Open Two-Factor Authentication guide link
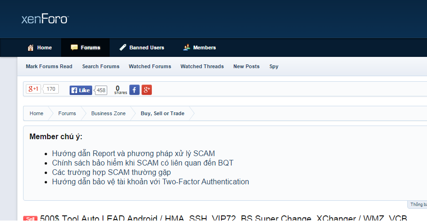The height and width of the screenshot is (221, 427). (x=150, y=182)
